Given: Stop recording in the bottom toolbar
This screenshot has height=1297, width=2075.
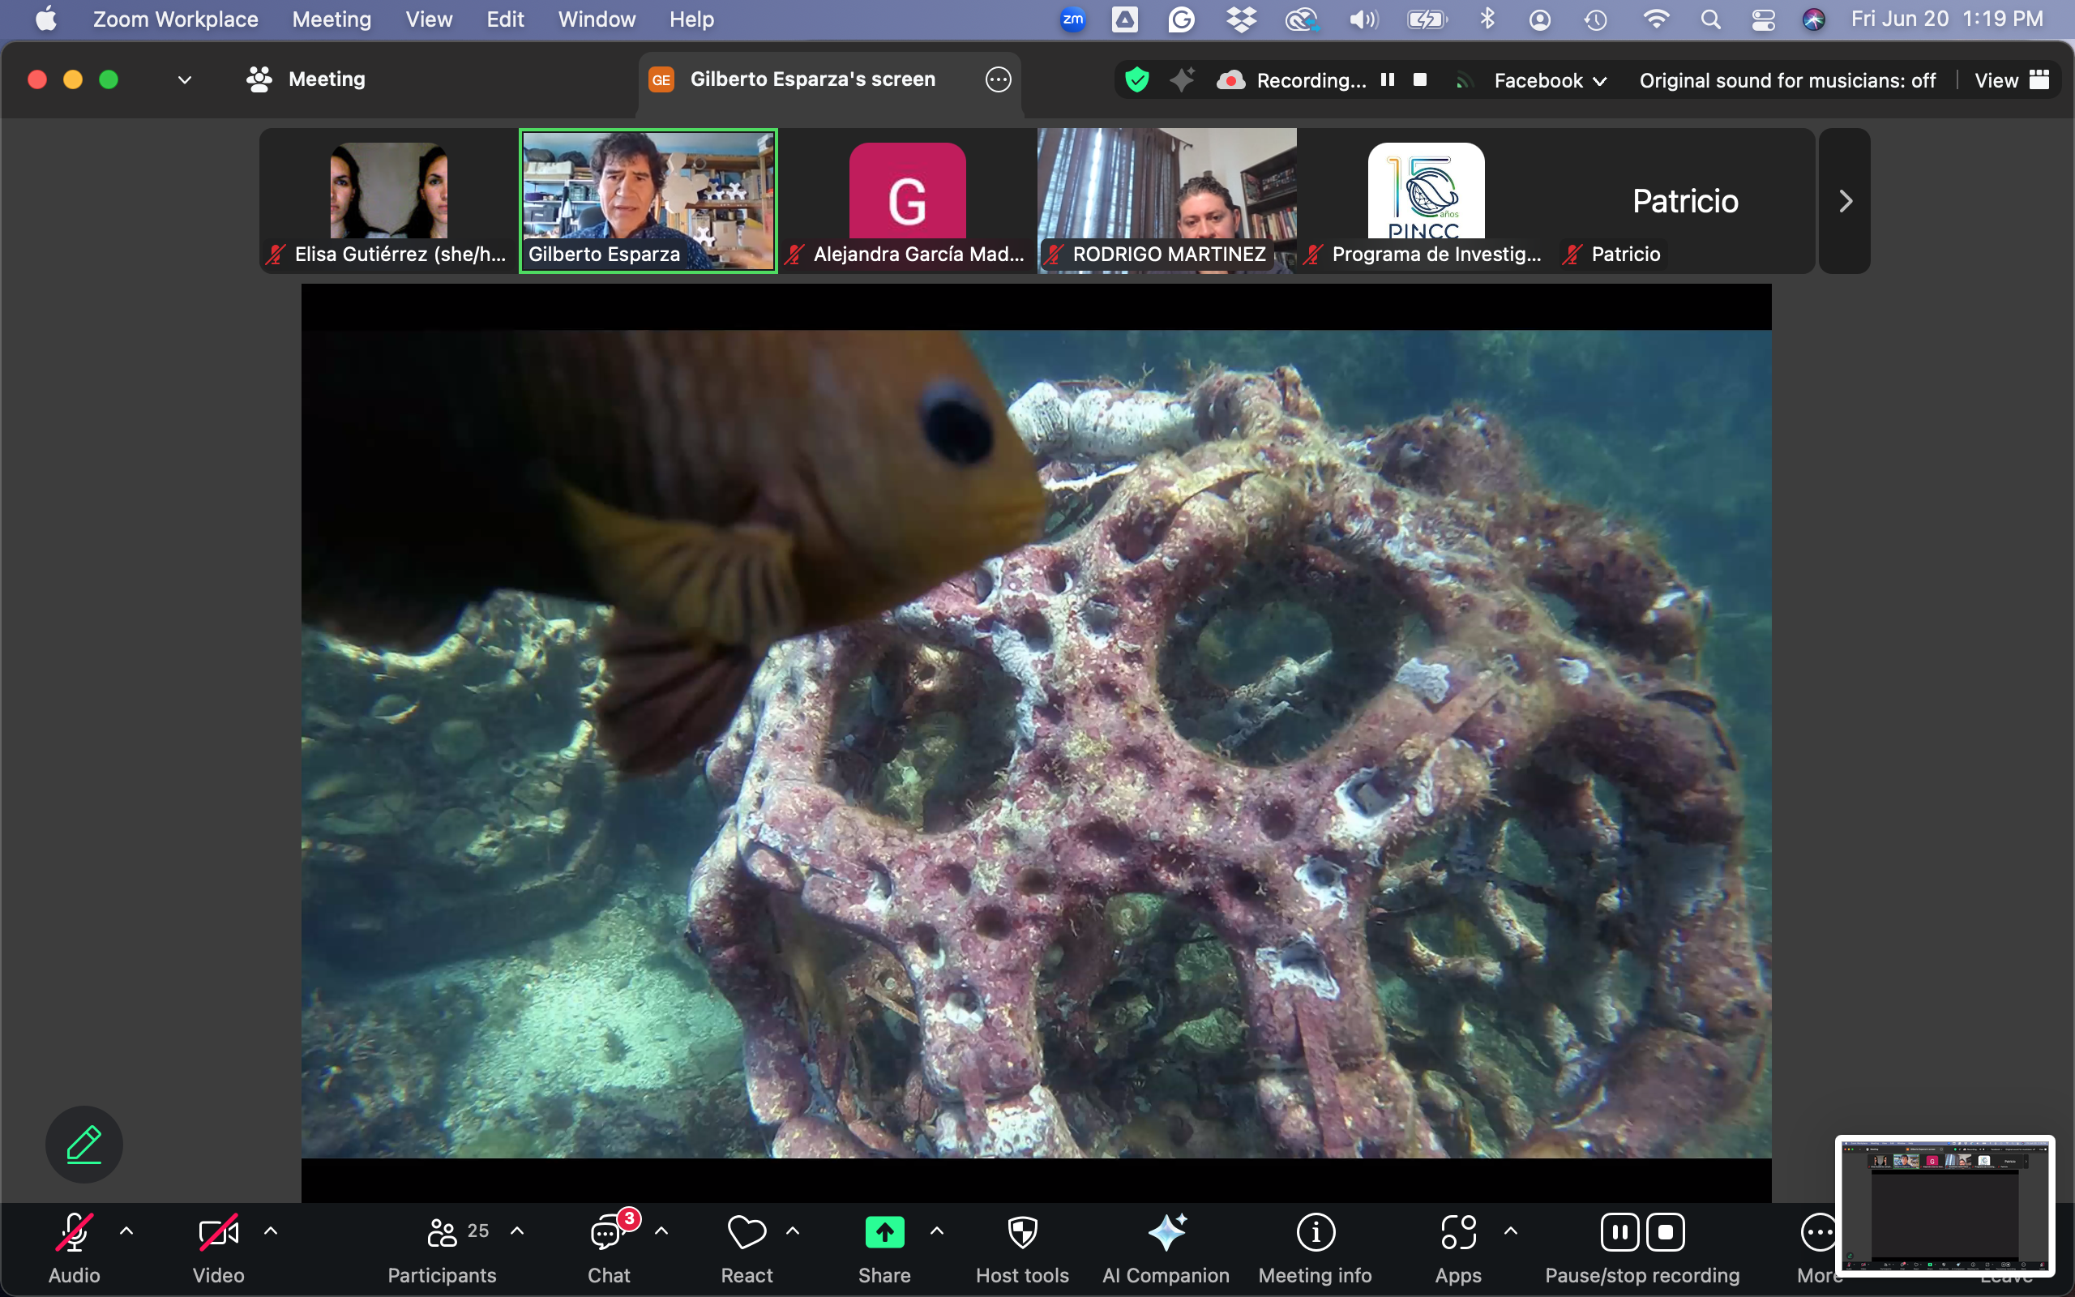Looking at the screenshot, I should (x=1665, y=1233).
